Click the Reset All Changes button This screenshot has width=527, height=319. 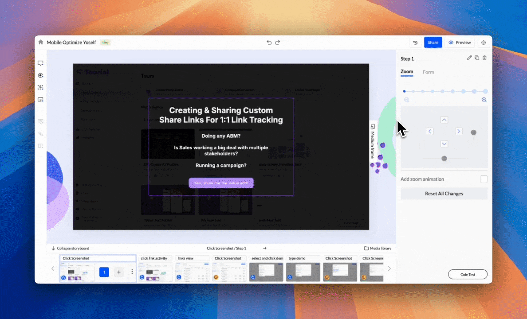click(x=444, y=194)
